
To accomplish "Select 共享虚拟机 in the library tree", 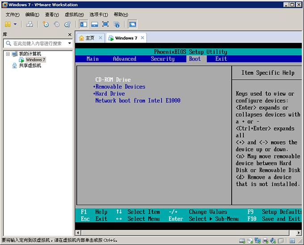I will coord(30,65).
